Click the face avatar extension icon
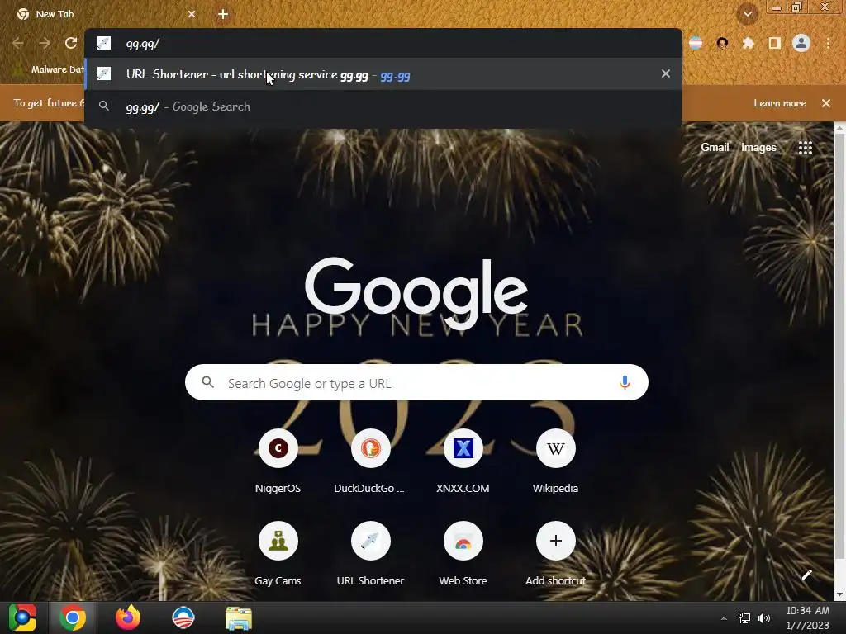846x634 pixels. [722, 43]
